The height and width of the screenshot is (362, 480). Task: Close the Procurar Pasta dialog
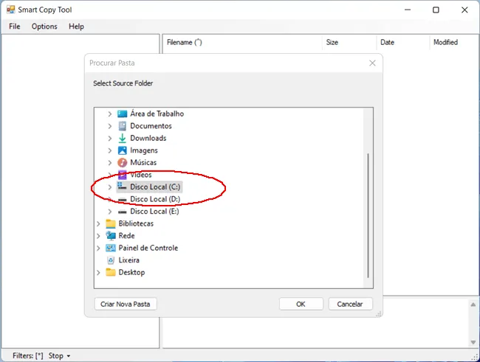(x=372, y=63)
